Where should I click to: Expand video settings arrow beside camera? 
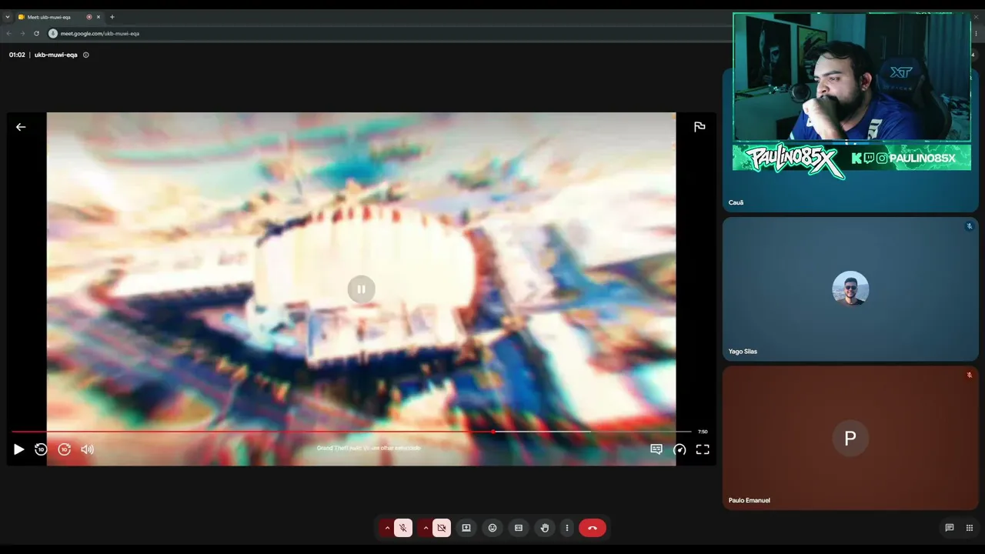[426, 528]
